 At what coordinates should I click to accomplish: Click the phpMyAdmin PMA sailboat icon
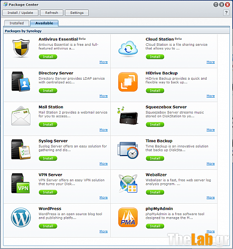click(128, 218)
